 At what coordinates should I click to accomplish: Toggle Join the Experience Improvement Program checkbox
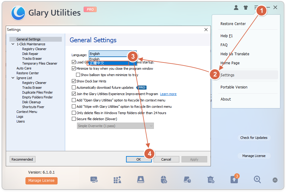coord(74,94)
